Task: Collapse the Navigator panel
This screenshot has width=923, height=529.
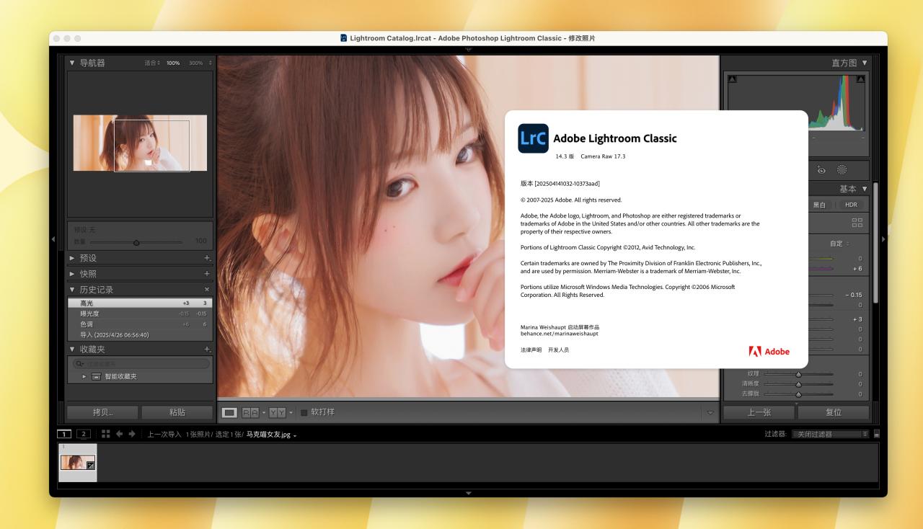Action: 72,63
